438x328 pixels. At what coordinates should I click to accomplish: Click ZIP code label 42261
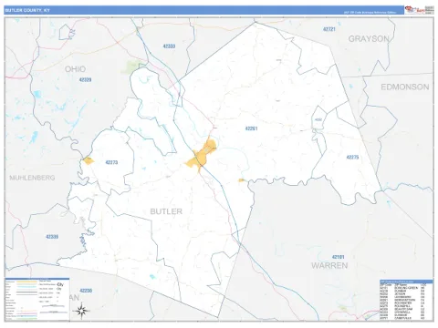[x=251, y=128]
